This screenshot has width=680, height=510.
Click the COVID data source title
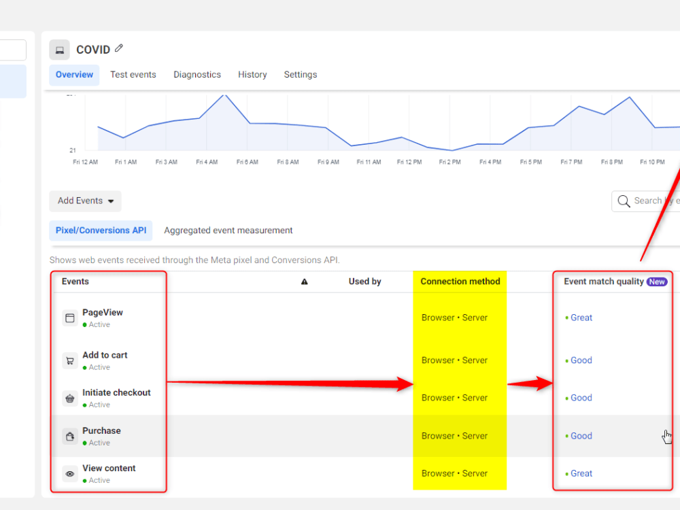[93, 50]
